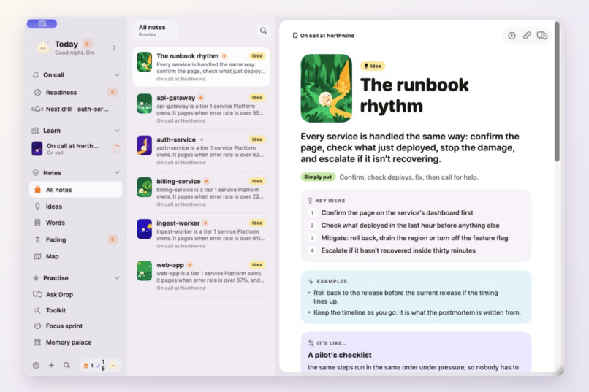Click the Idea tag above the note title

[373, 66]
